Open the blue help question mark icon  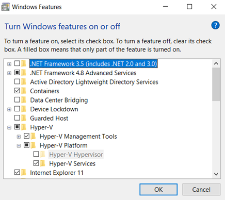[215, 25]
